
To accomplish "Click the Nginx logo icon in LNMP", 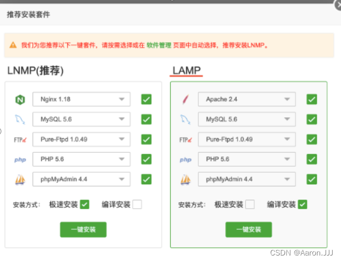I will coord(20,100).
